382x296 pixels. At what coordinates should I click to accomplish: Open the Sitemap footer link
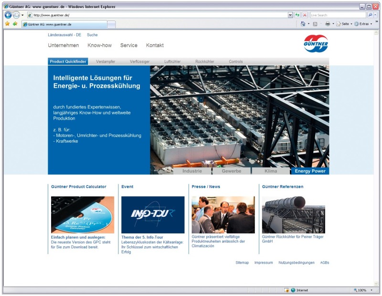[242, 263]
